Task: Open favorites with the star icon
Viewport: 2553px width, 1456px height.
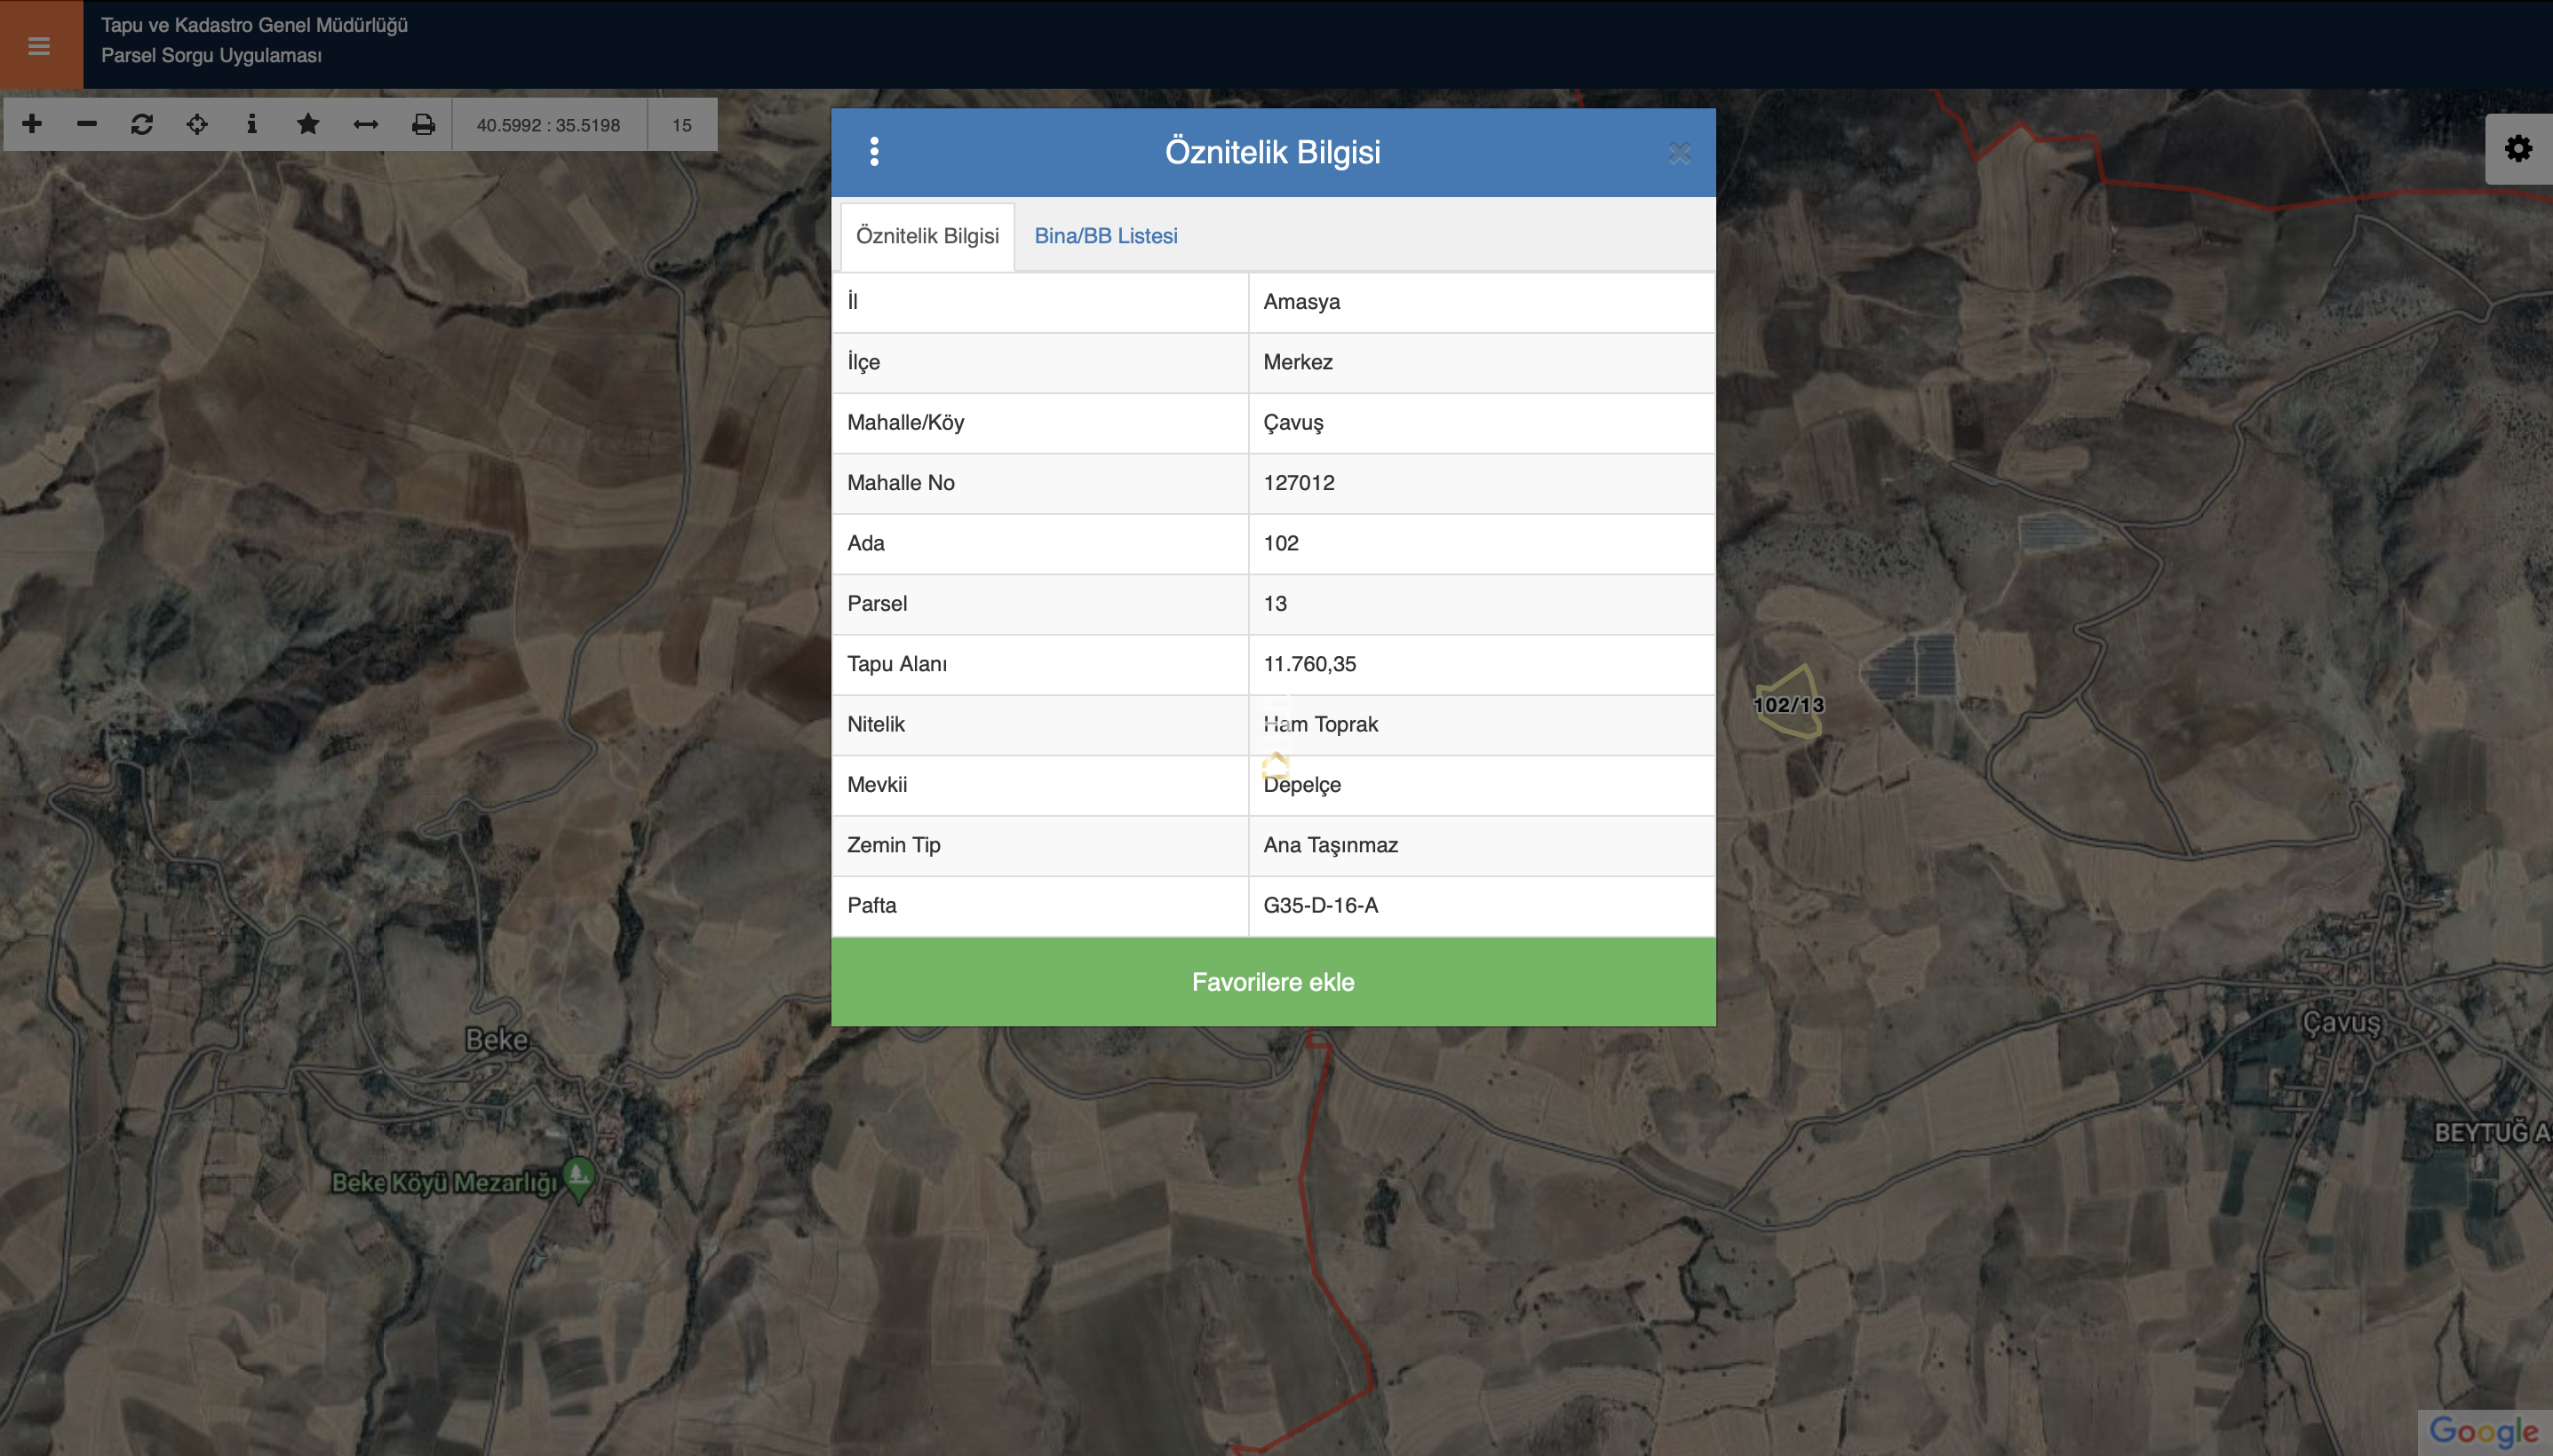Action: coord(308,124)
